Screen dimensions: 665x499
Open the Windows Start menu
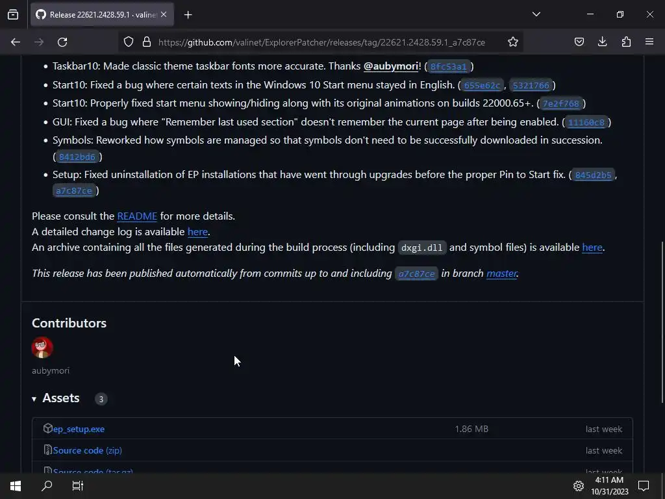[x=16, y=486]
